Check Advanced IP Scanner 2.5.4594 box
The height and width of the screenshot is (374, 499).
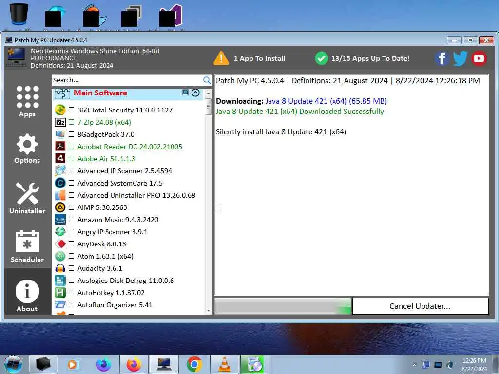pyautogui.click(x=71, y=171)
